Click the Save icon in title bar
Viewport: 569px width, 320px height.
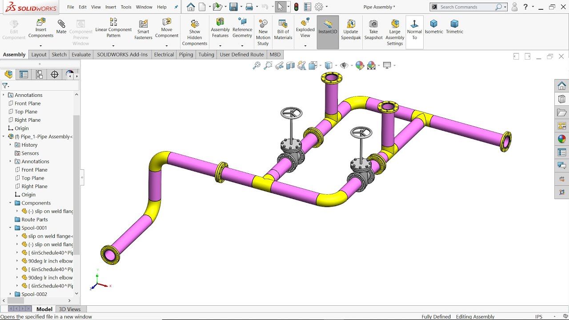click(233, 7)
